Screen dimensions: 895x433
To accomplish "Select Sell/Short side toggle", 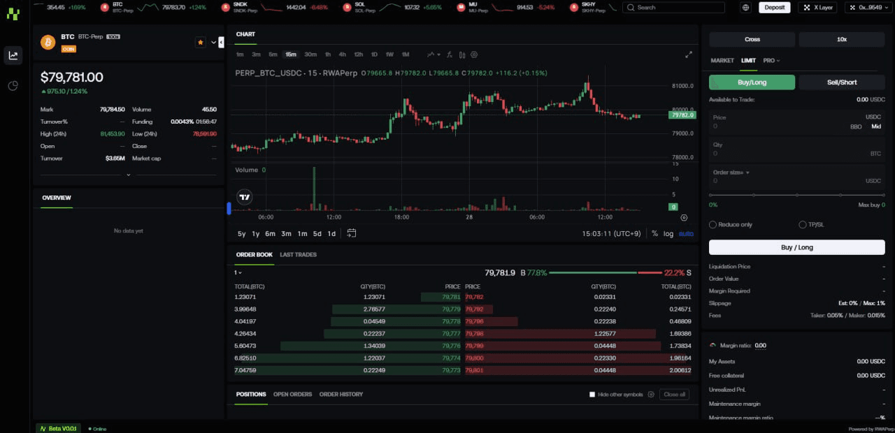I will coord(842,82).
